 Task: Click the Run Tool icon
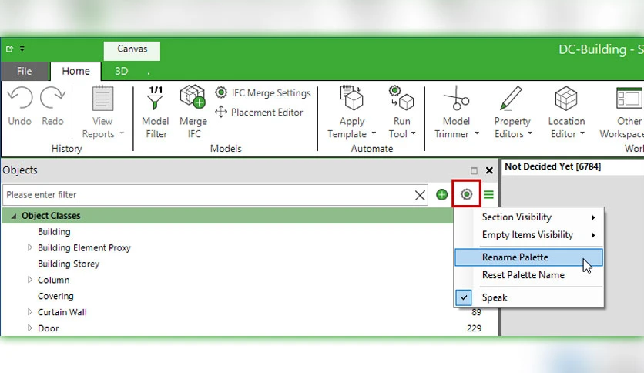tap(401, 98)
